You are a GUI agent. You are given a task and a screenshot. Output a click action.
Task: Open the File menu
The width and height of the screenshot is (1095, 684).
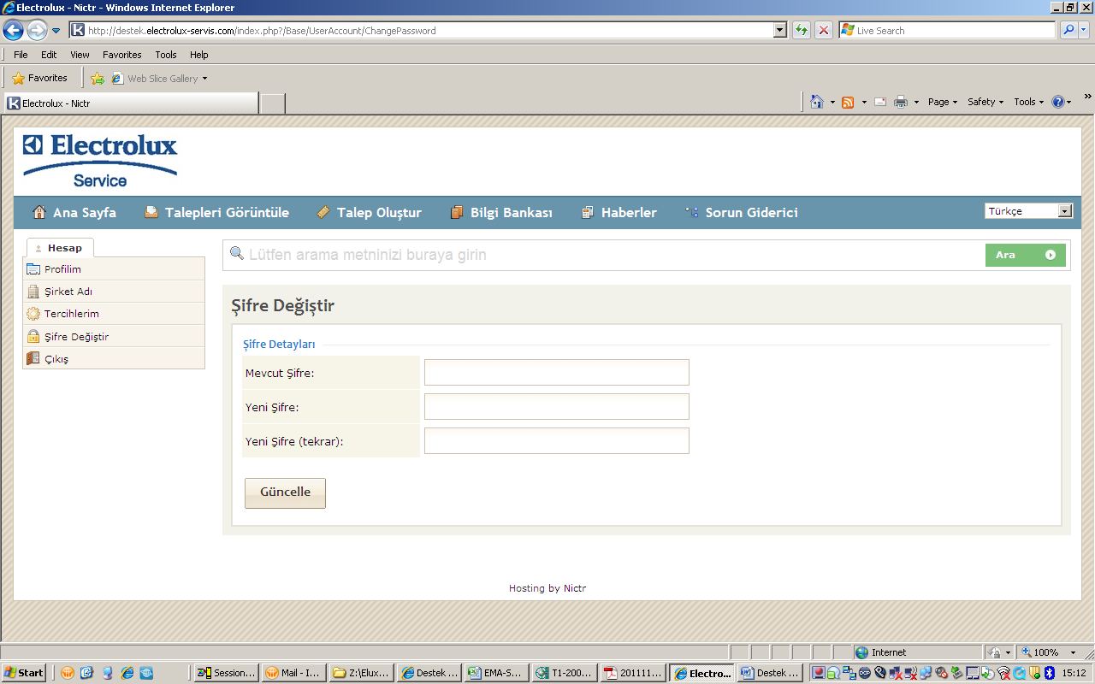[21, 55]
